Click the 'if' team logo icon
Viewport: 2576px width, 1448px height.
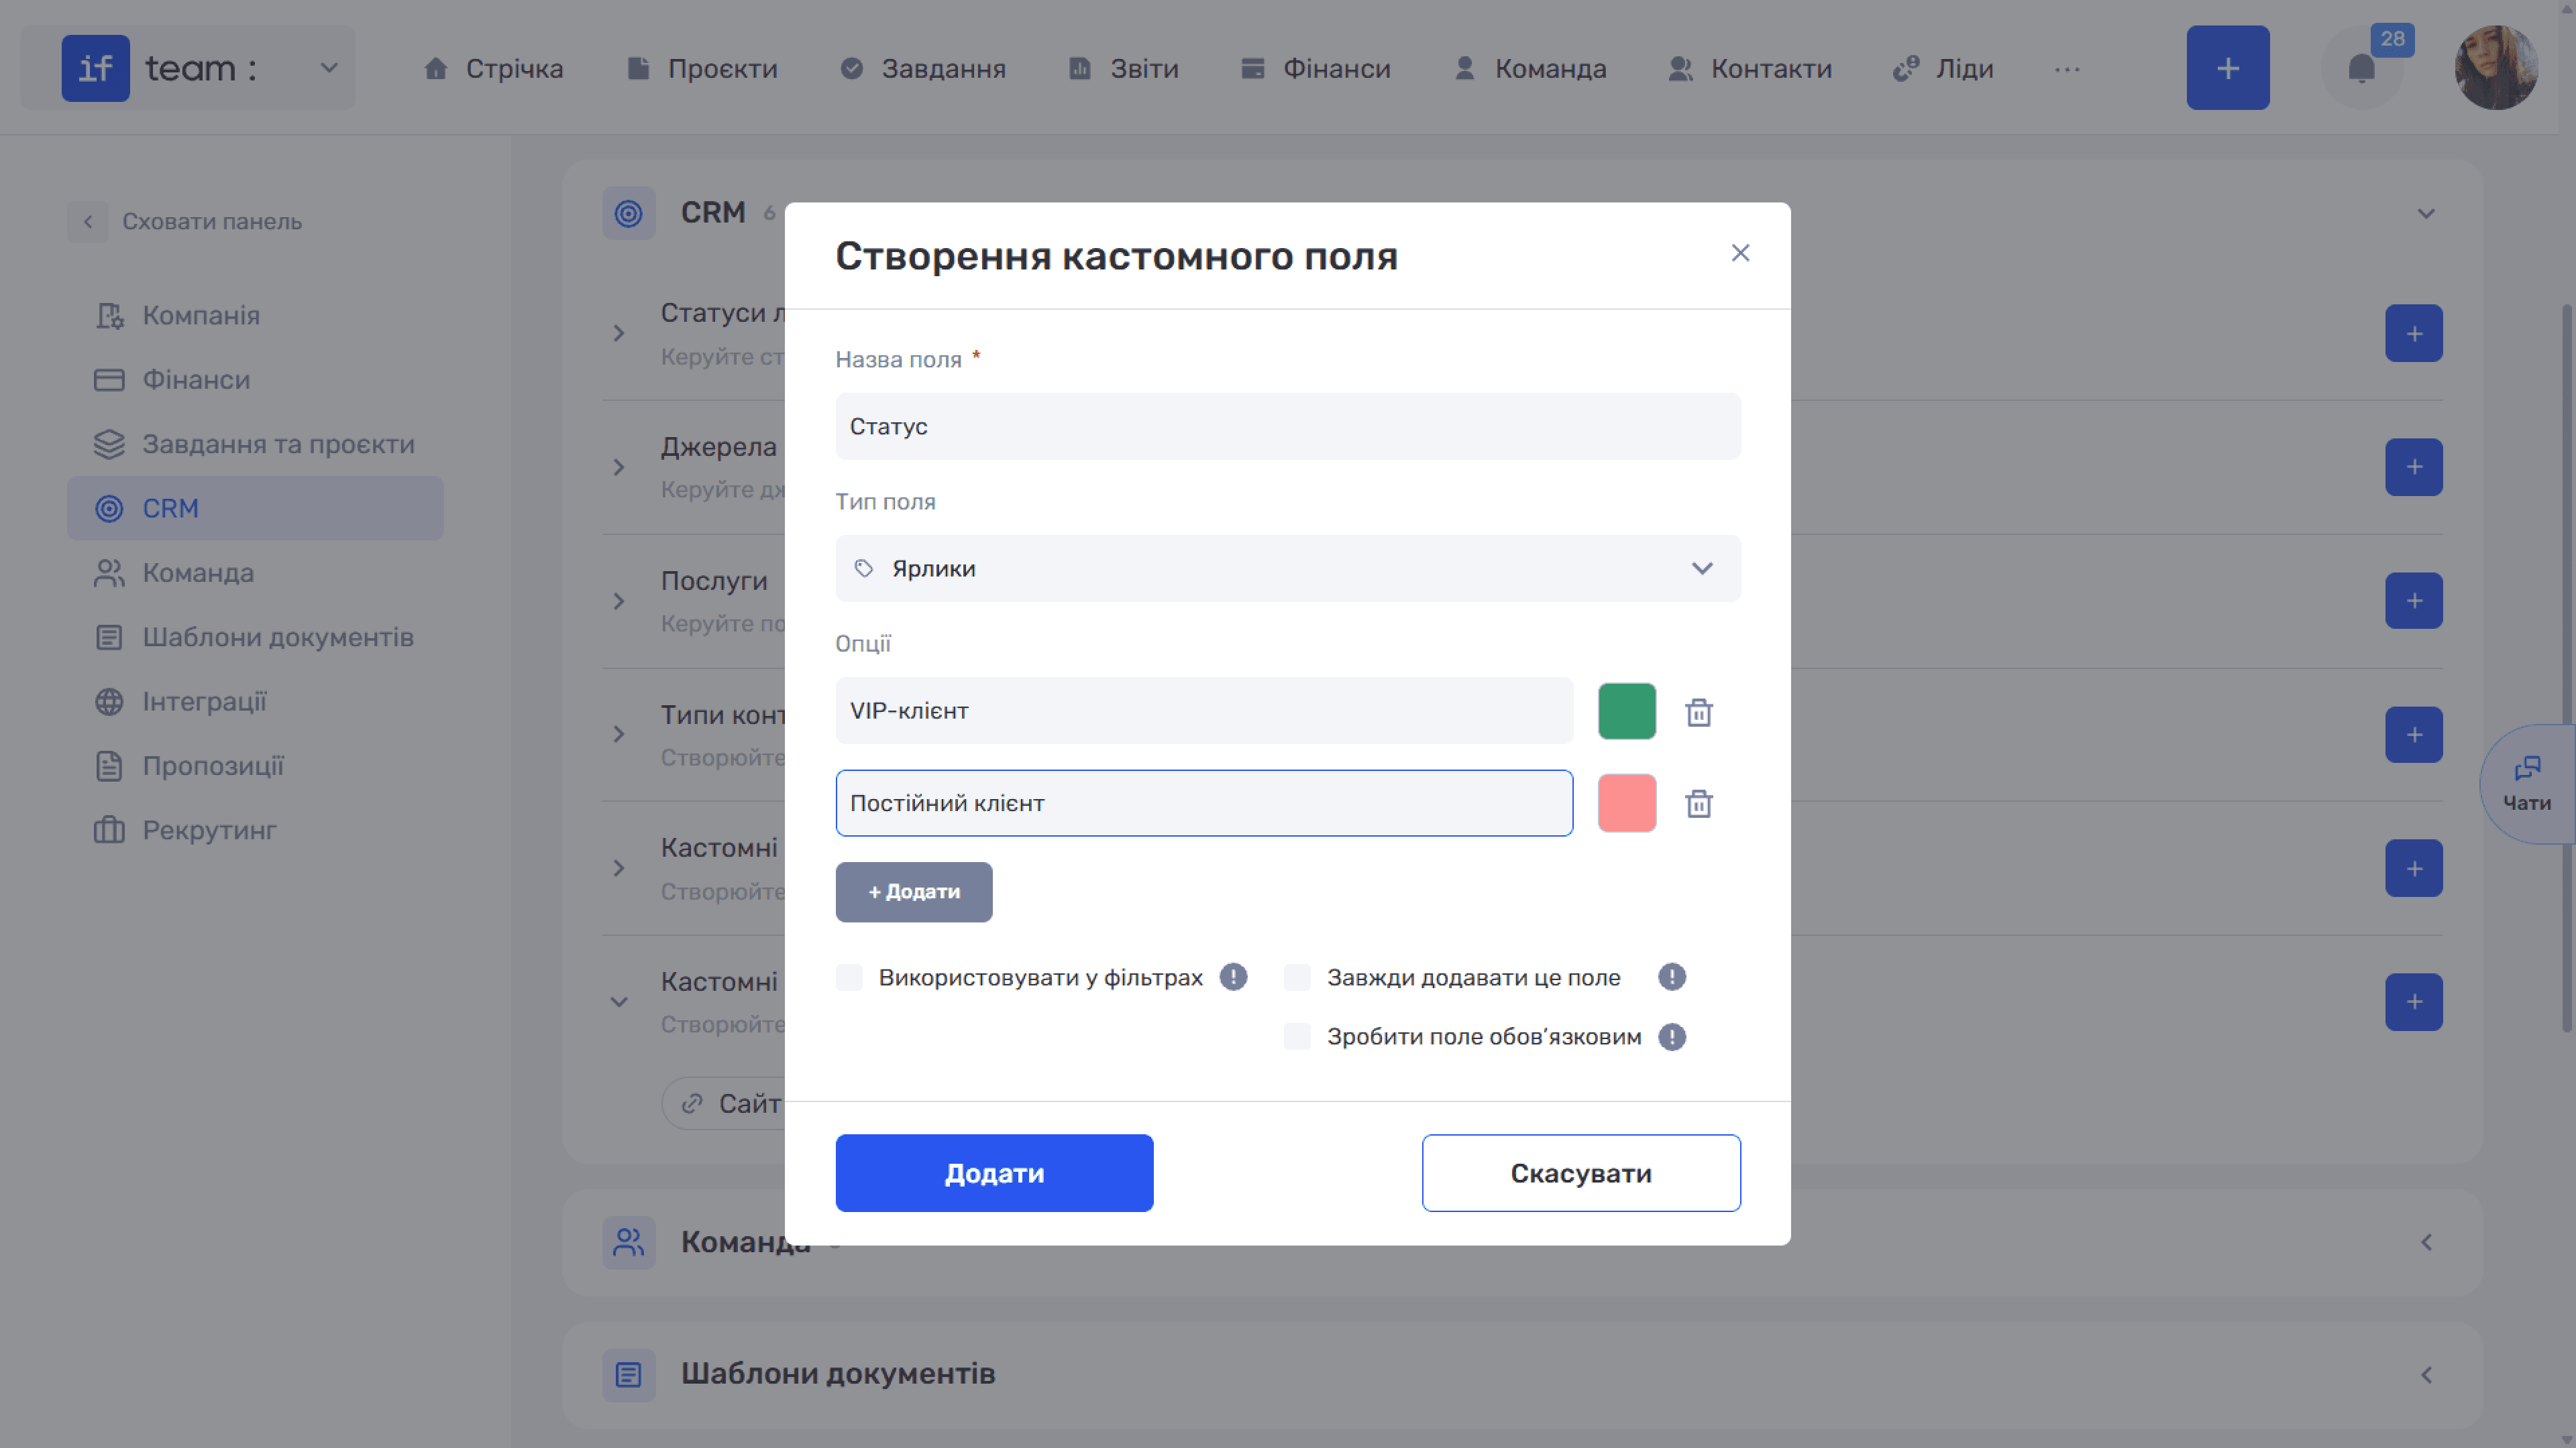[x=95, y=68]
